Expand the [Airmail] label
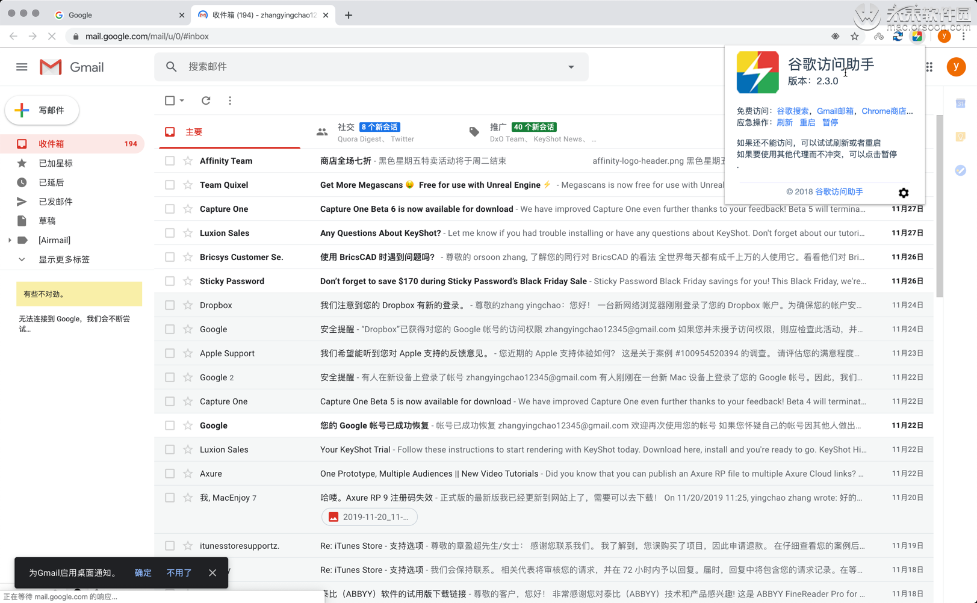Image resolution: width=977 pixels, height=603 pixels. click(9, 240)
